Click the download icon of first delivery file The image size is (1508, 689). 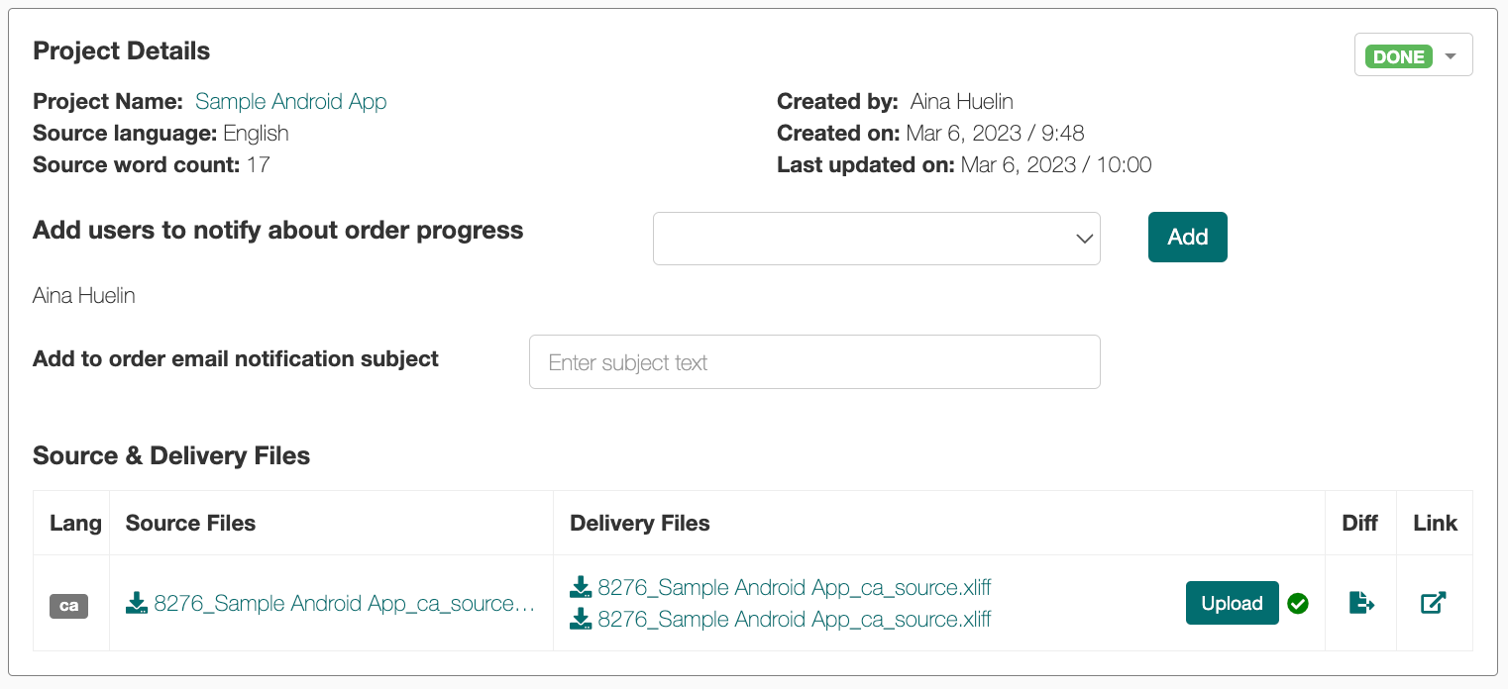[x=581, y=587]
